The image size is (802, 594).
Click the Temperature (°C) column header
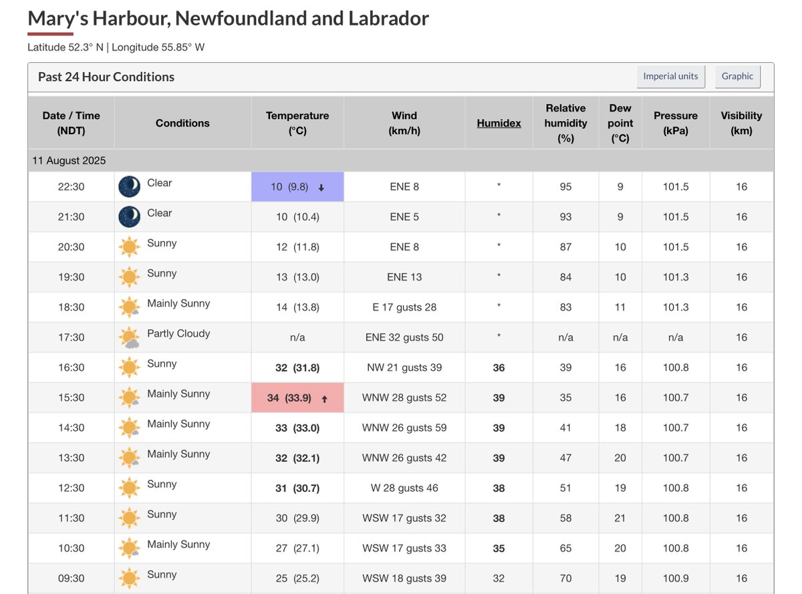pos(297,123)
